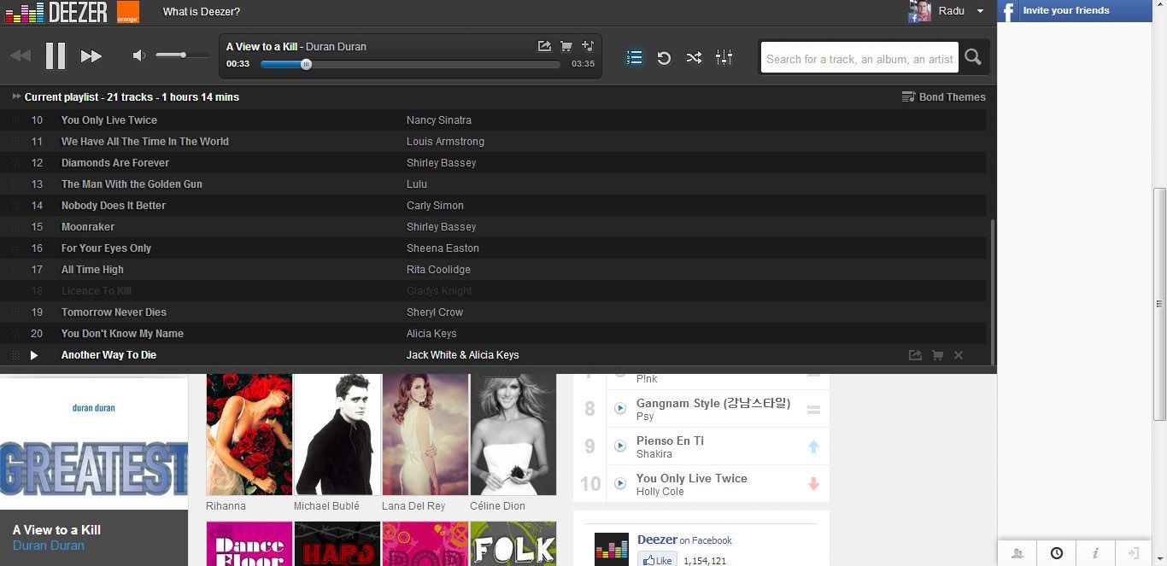Open the equalizer settings
Image resolution: width=1167 pixels, height=566 pixels.
coord(724,57)
